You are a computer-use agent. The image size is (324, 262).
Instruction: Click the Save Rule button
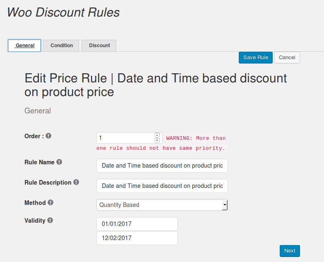256,58
